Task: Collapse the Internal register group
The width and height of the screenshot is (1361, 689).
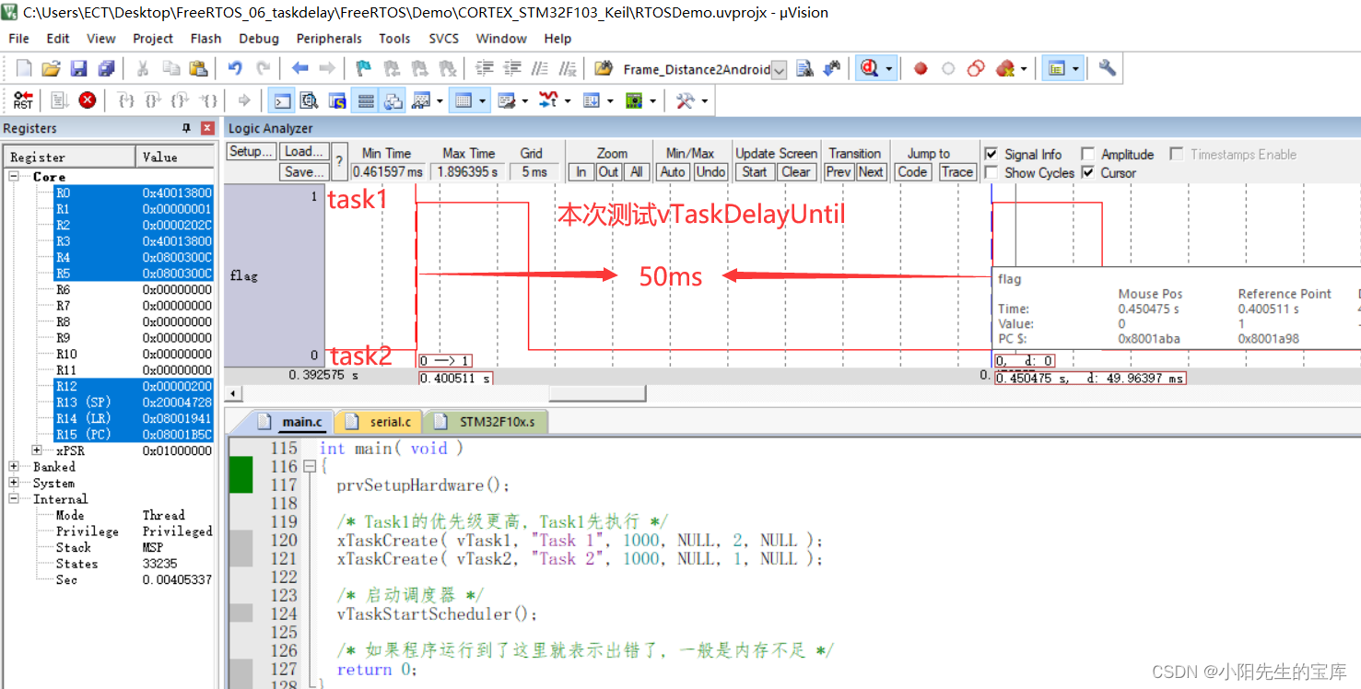Action: tap(15, 499)
